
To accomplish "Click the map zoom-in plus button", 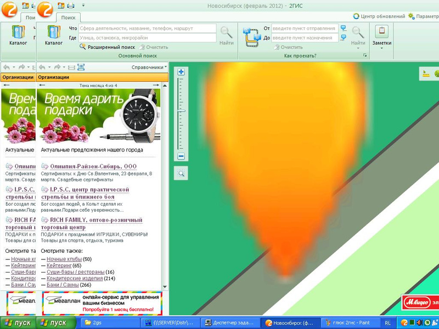I will 181,72.
